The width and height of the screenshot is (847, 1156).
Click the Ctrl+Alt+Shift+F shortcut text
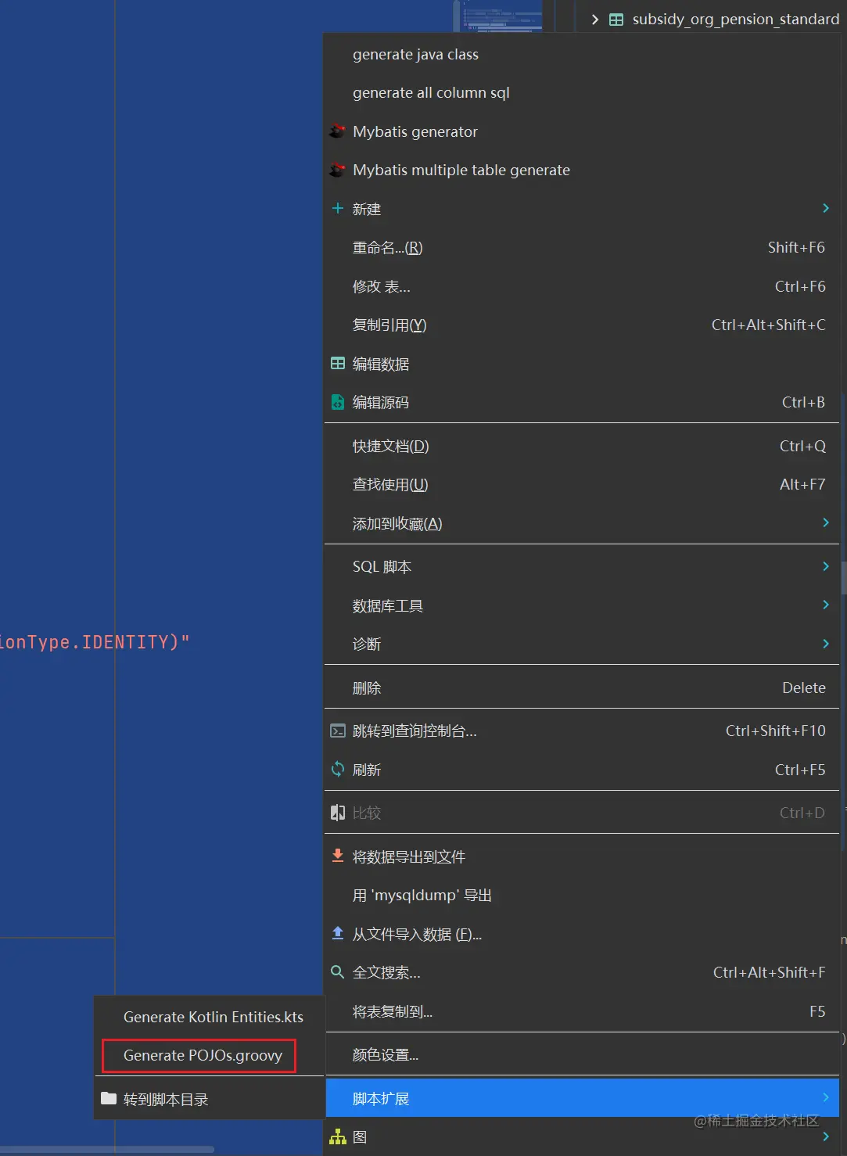pos(769,972)
